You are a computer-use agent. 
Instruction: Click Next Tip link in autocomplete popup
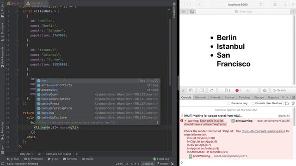click(x=110, y=123)
